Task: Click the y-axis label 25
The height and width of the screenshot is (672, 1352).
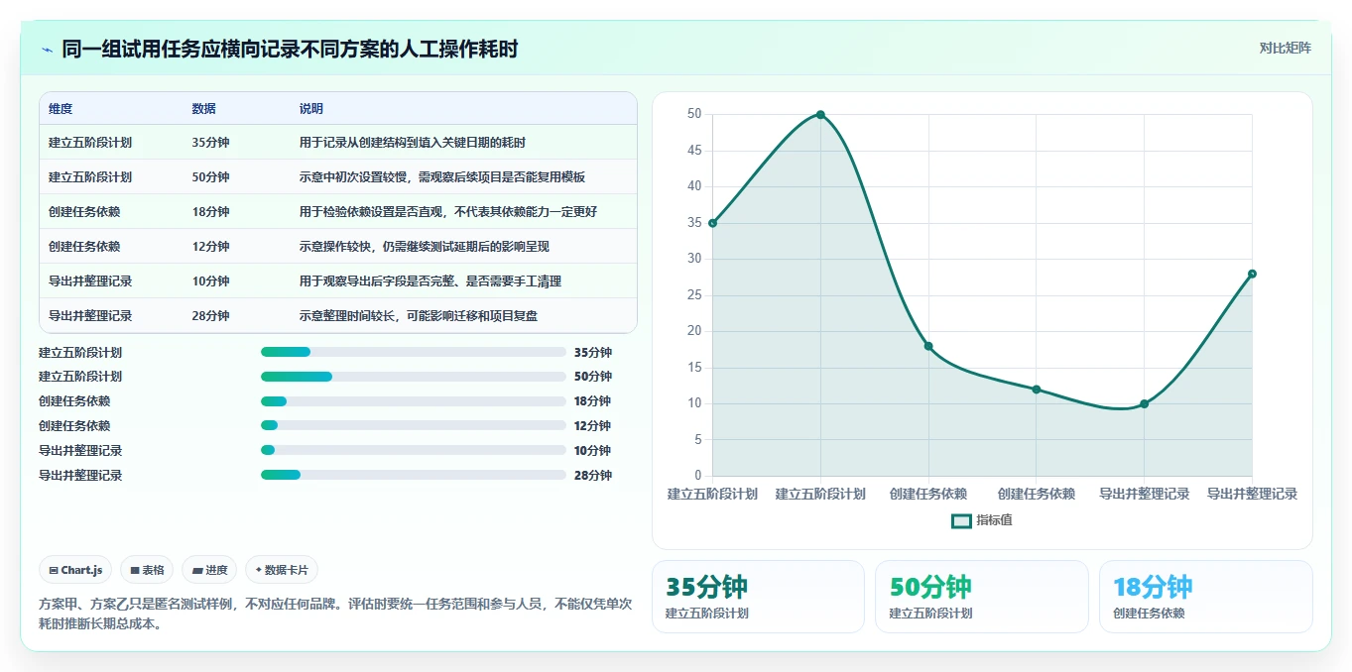Action: (694, 295)
